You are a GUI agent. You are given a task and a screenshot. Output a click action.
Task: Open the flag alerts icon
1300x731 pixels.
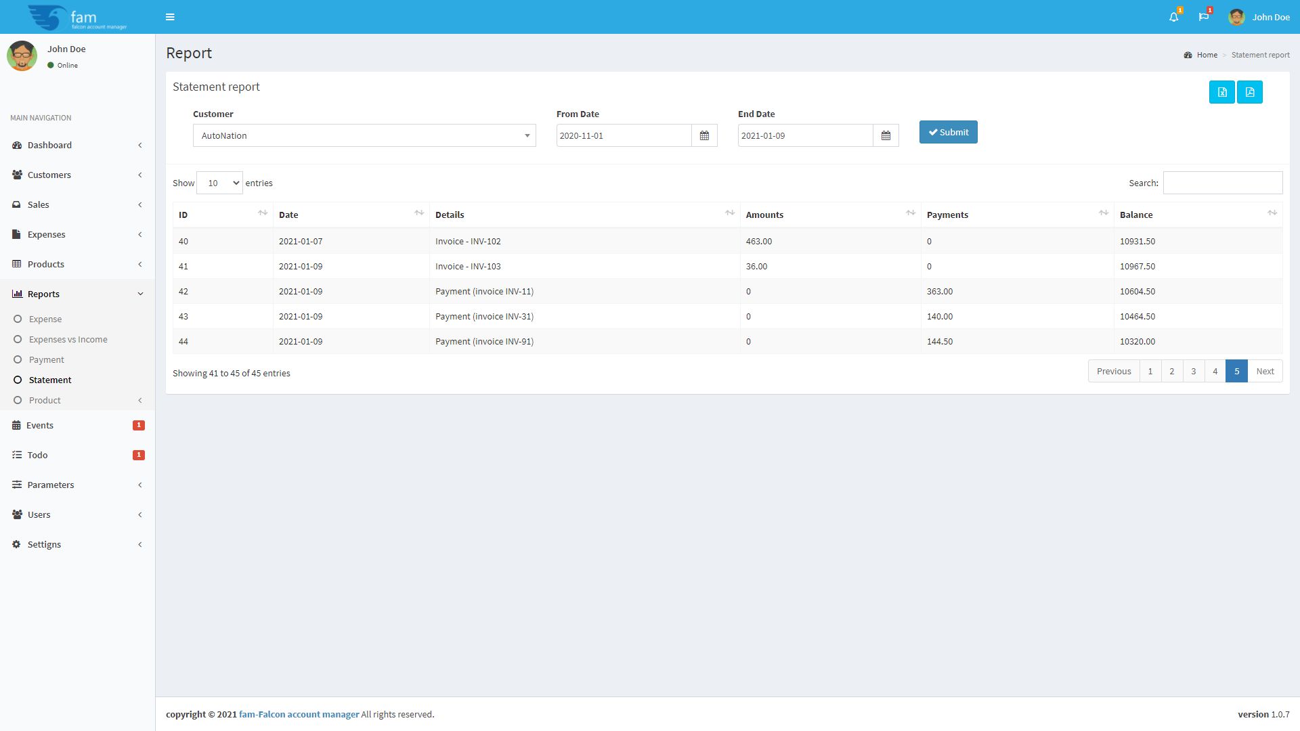[1203, 17]
